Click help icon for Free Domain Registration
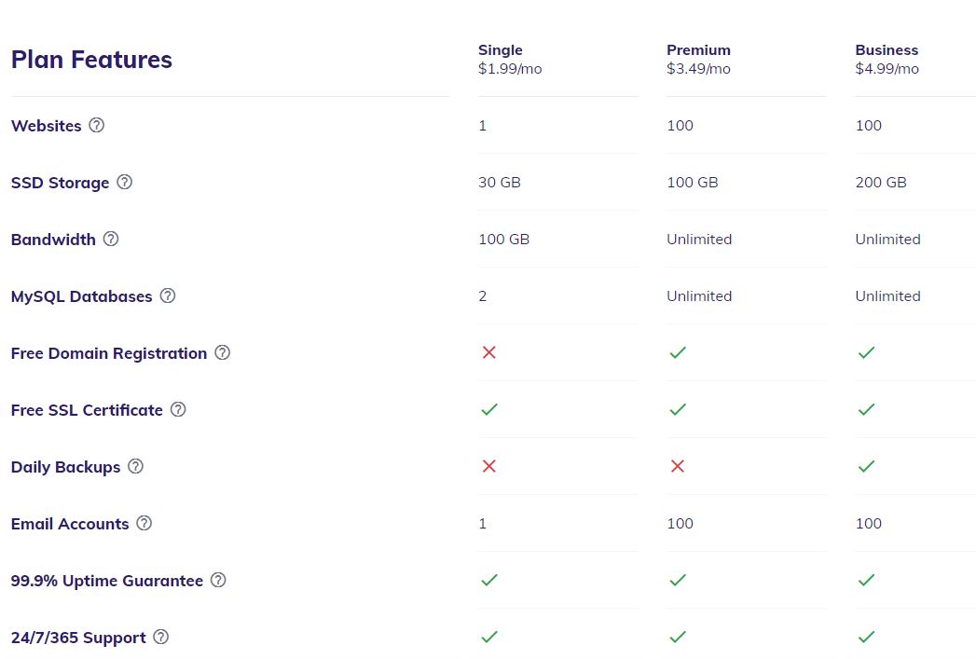 pos(222,353)
